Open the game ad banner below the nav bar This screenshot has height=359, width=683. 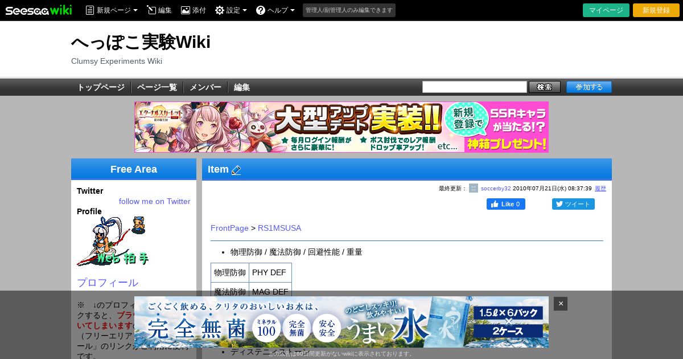click(x=341, y=127)
